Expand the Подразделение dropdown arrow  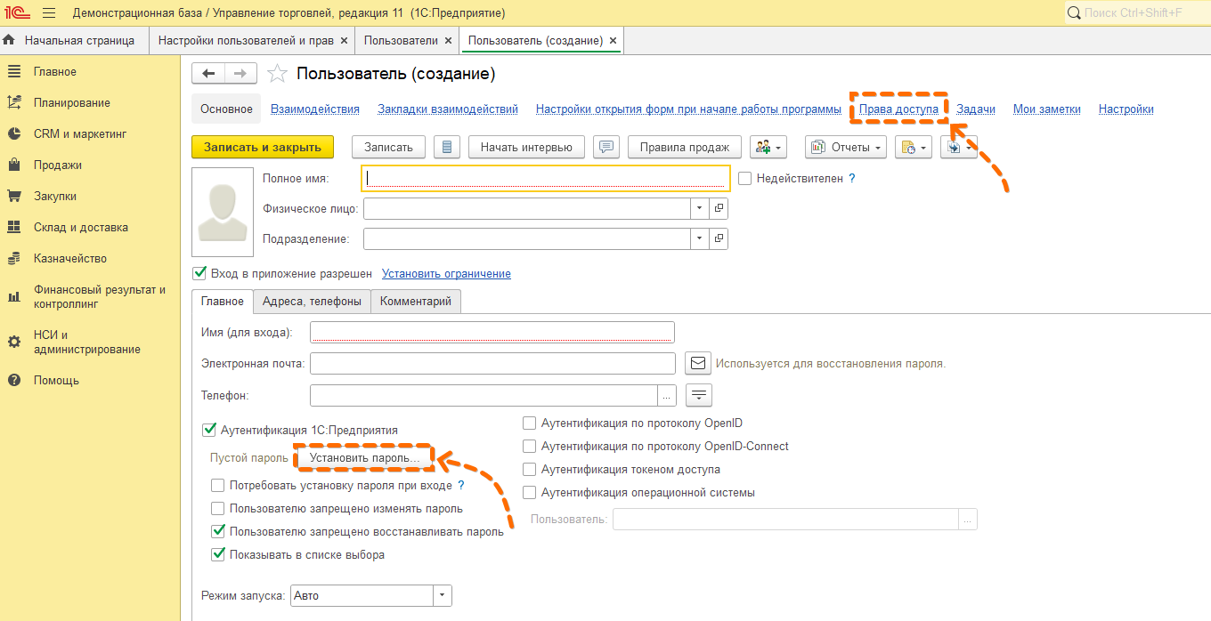(700, 239)
